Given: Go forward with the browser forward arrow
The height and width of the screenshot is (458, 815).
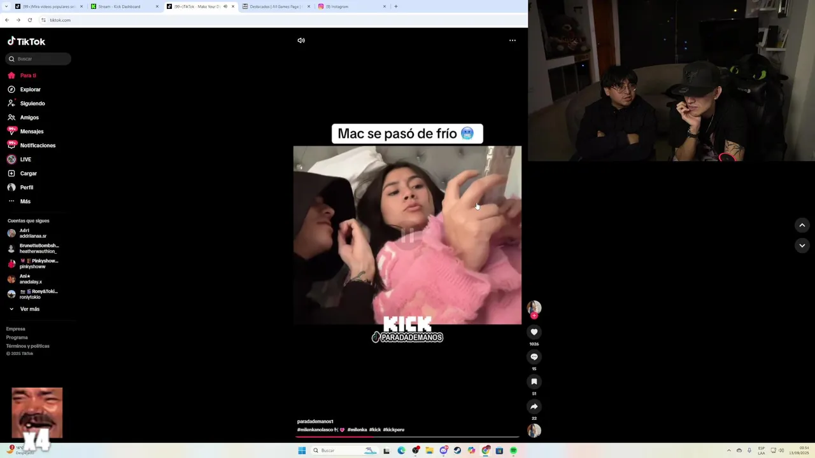Looking at the screenshot, I should coord(18,20).
